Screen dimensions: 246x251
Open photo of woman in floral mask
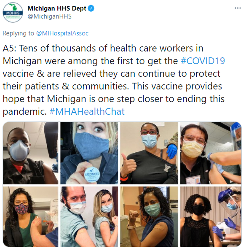30,216
